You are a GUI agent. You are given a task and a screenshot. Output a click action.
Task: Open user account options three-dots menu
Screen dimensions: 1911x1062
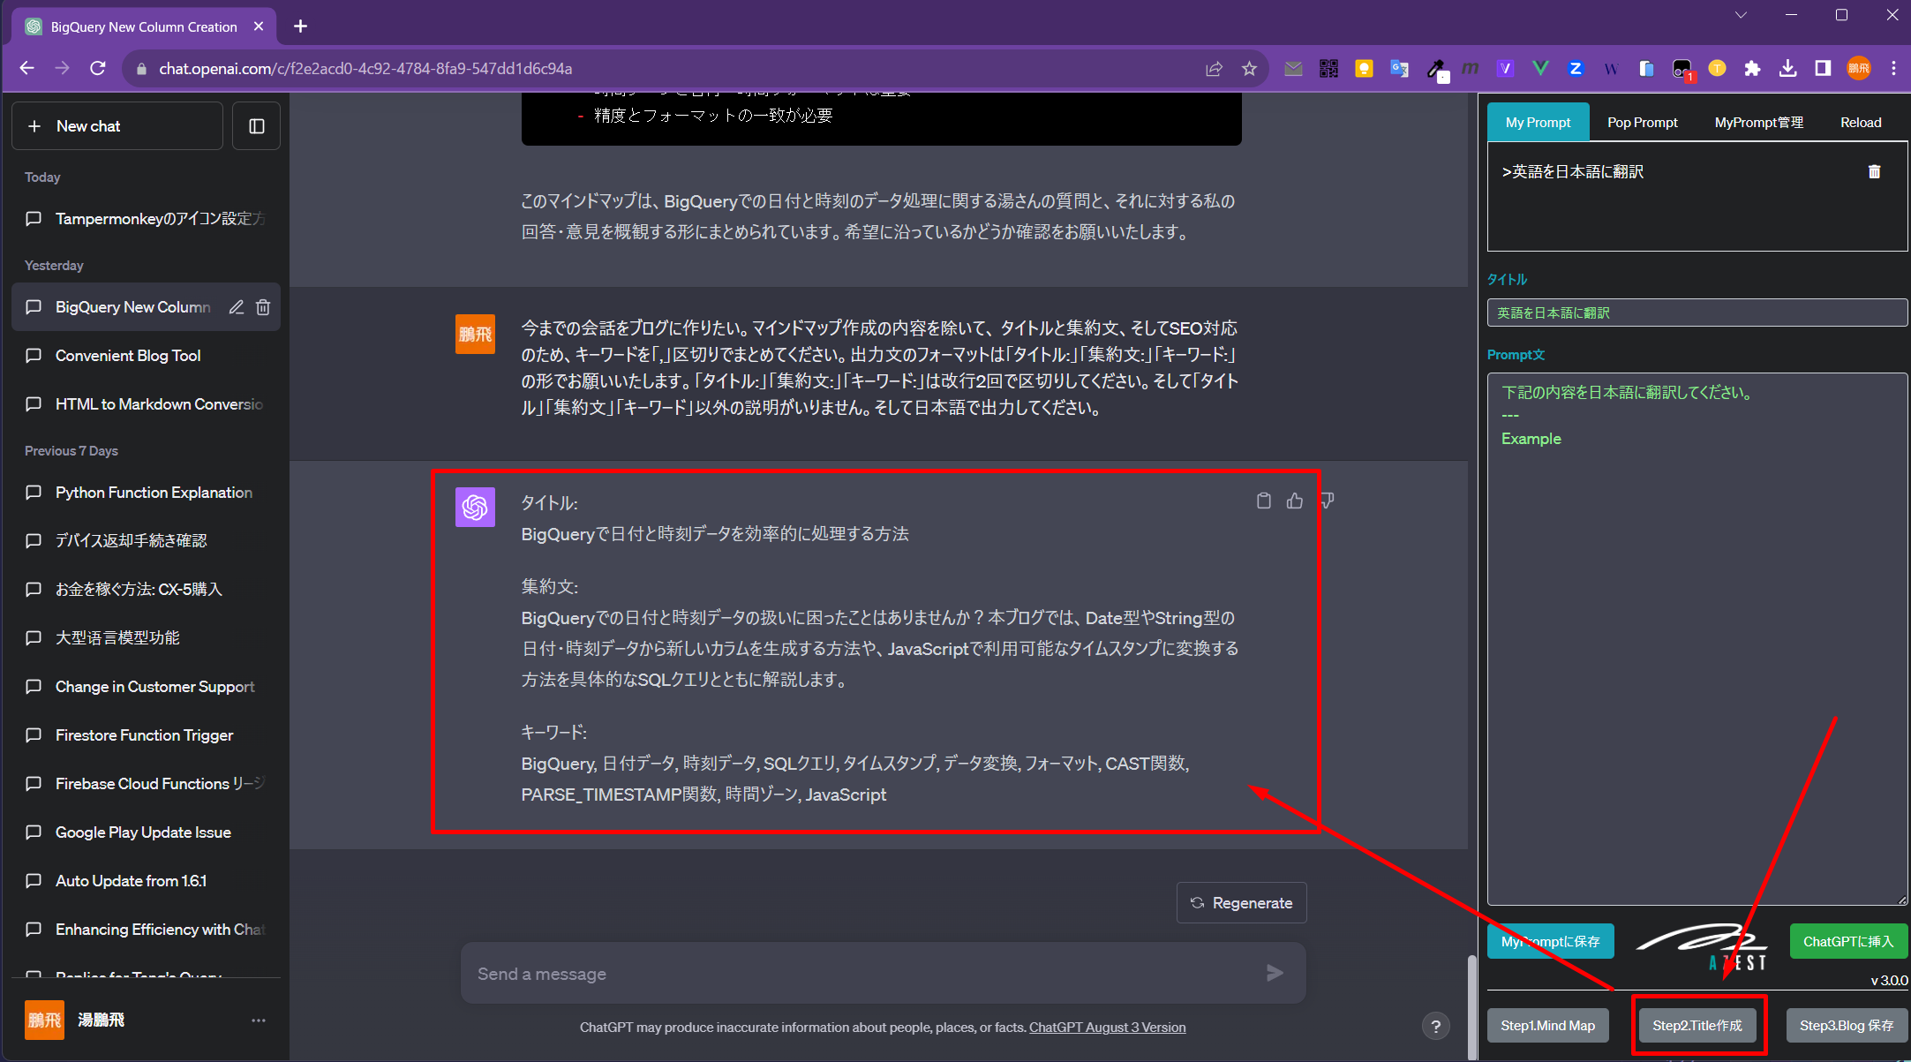pyautogui.click(x=258, y=1021)
